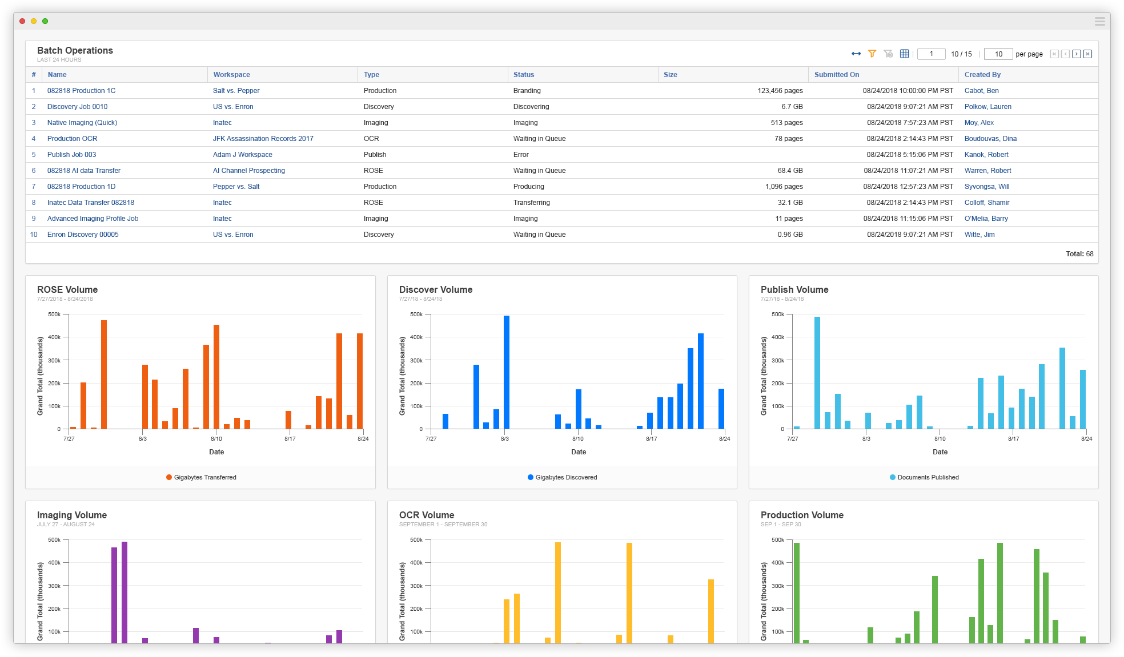
Task: Click the 10 / 15 page count text
Action: pos(961,54)
